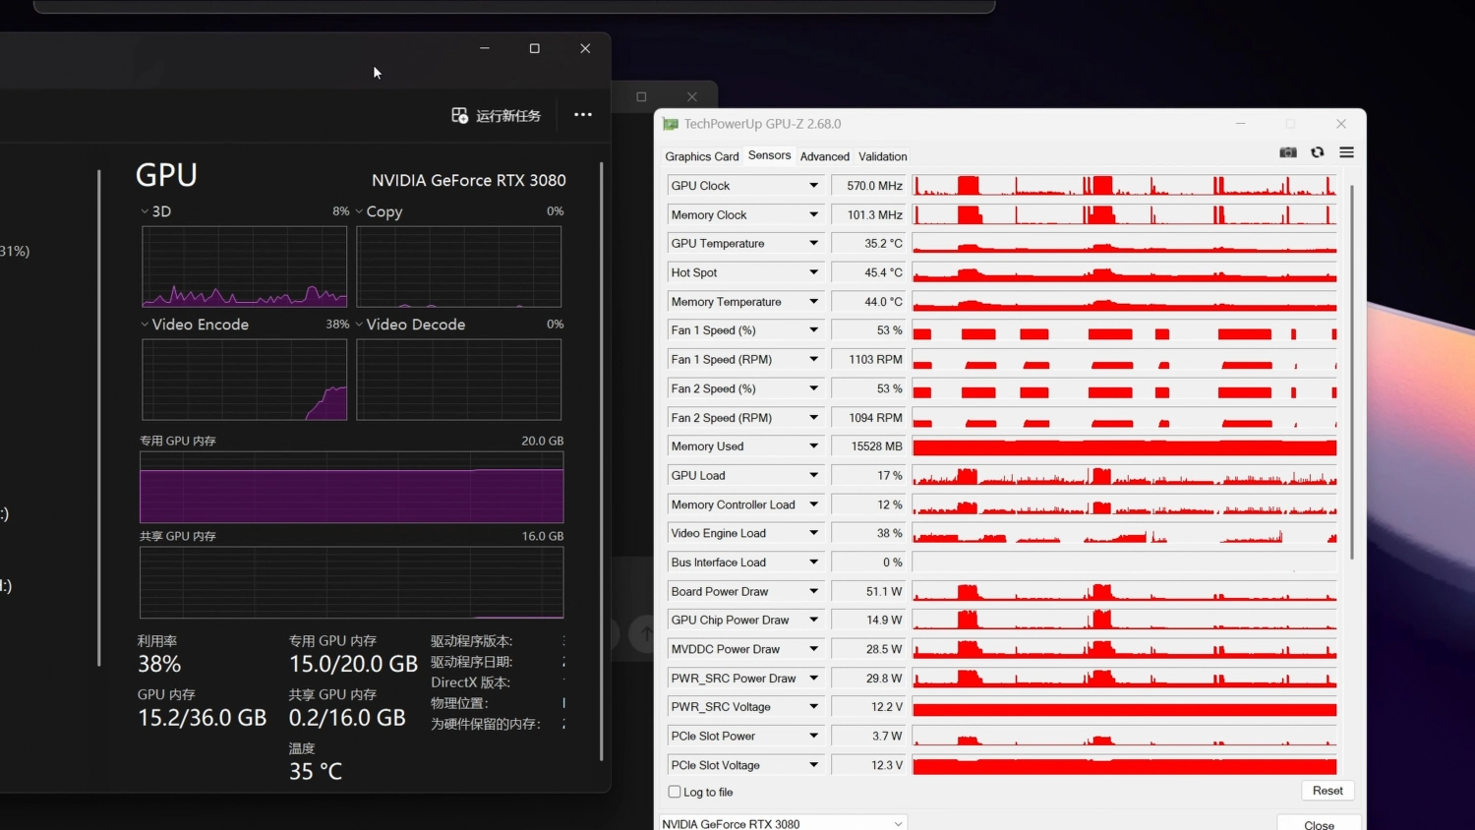The width and height of the screenshot is (1475, 830).
Task: Open the GPU Clock sensor dropdown
Action: pos(813,185)
